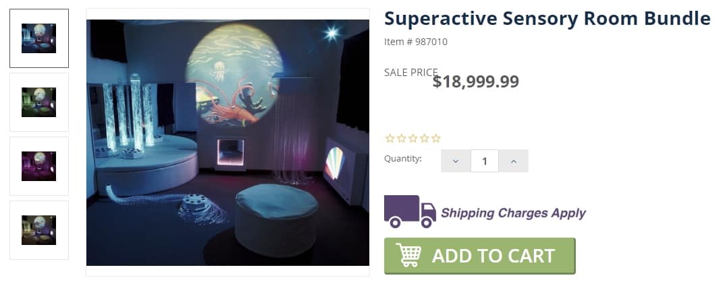Increase quantity with the up chevron
The height and width of the screenshot is (282, 721).
tap(514, 161)
